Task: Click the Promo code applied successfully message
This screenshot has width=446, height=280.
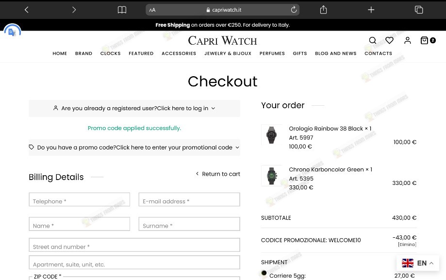Action: [x=134, y=128]
